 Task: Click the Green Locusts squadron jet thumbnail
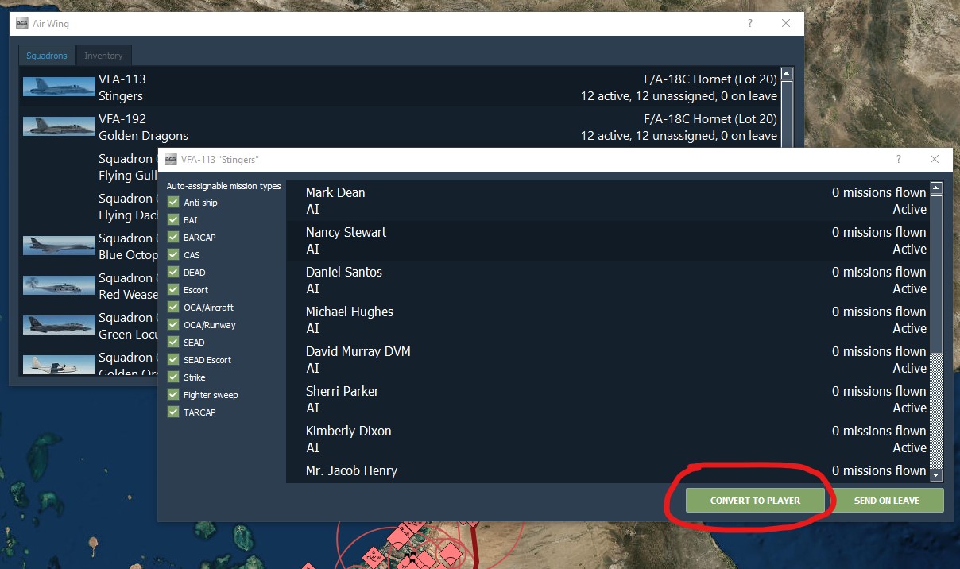click(59, 325)
